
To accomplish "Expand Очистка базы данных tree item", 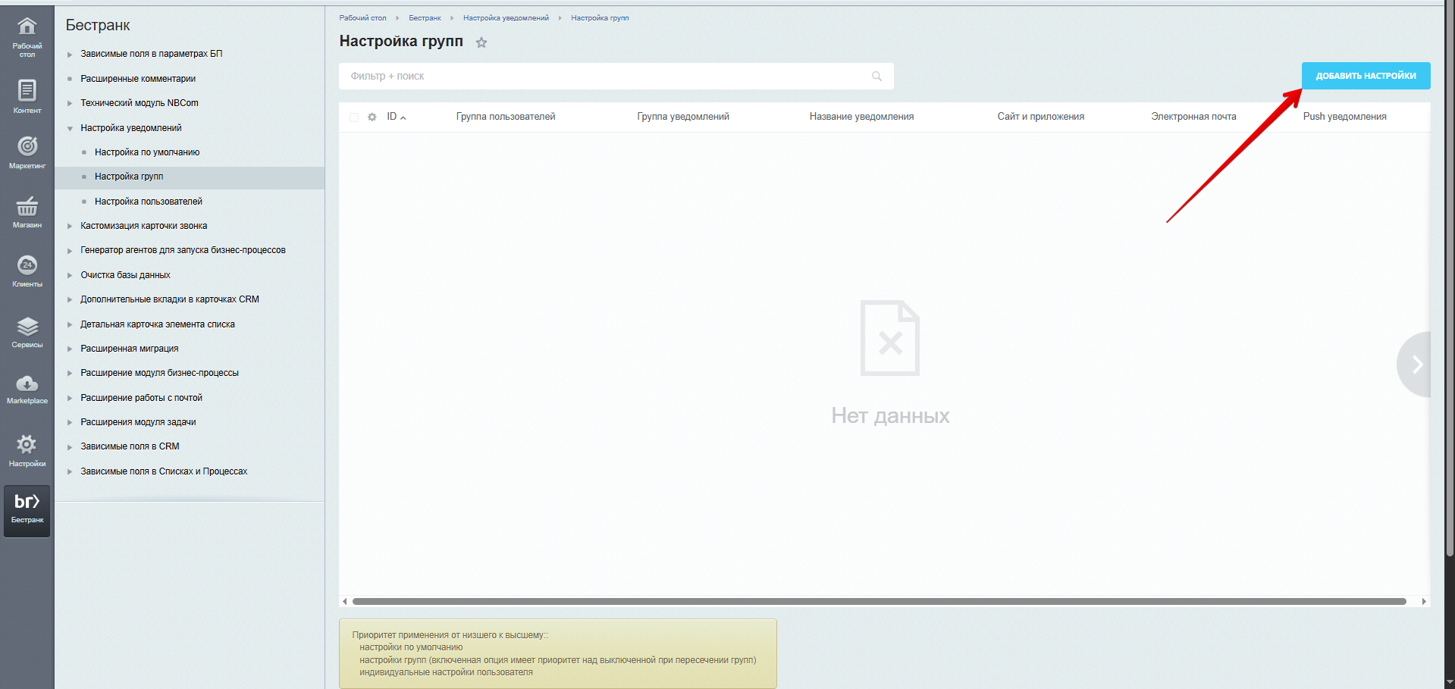I will pos(70,275).
